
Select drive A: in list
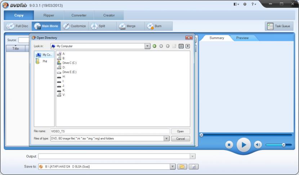[61, 54]
